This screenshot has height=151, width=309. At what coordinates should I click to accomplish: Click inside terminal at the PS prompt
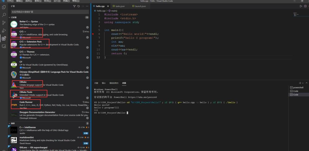coord(127,113)
